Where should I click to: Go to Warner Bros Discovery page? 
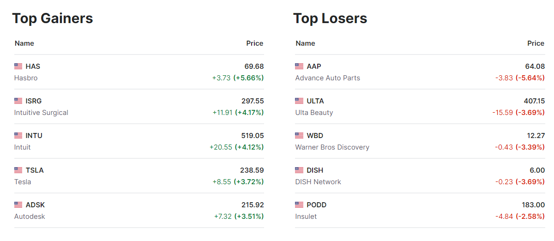click(332, 147)
